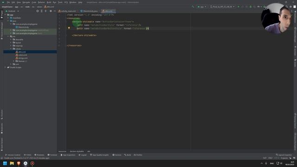Open the File menu

tap(8, 2)
